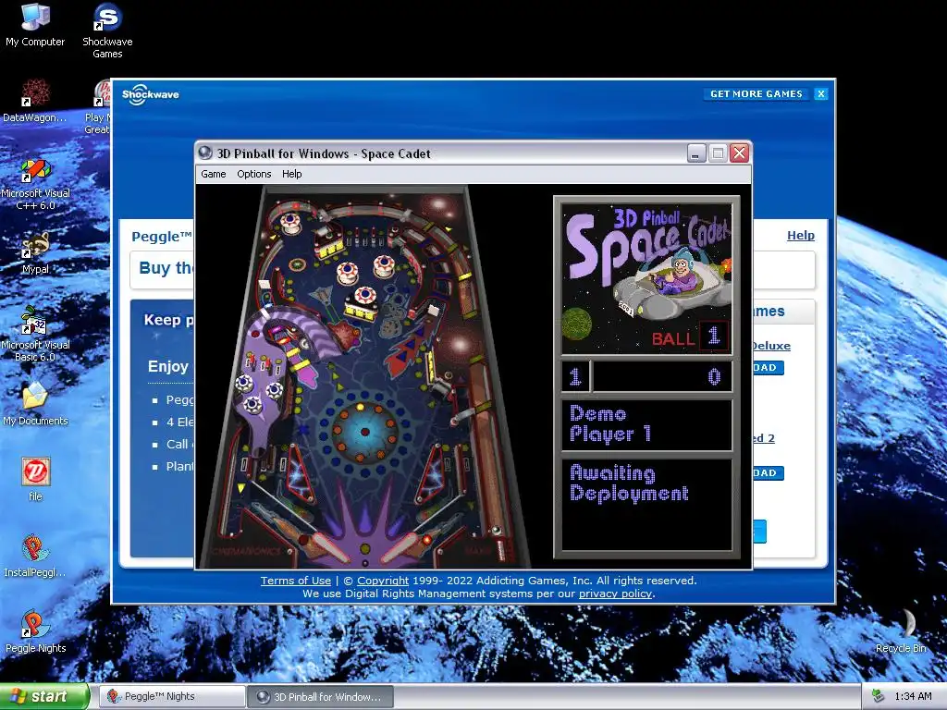Close the 3D Pinball window
This screenshot has width=947, height=710.
[x=739, y=153]
